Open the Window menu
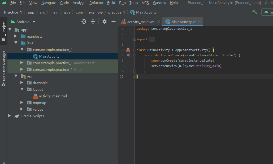Screen dimensions: 273x164 pos(159,3)
